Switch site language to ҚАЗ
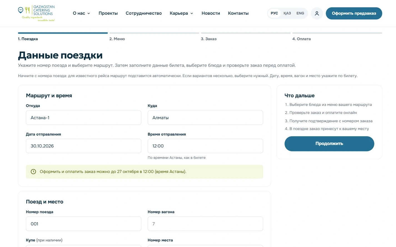396x247 pixels. pos(287,13)
